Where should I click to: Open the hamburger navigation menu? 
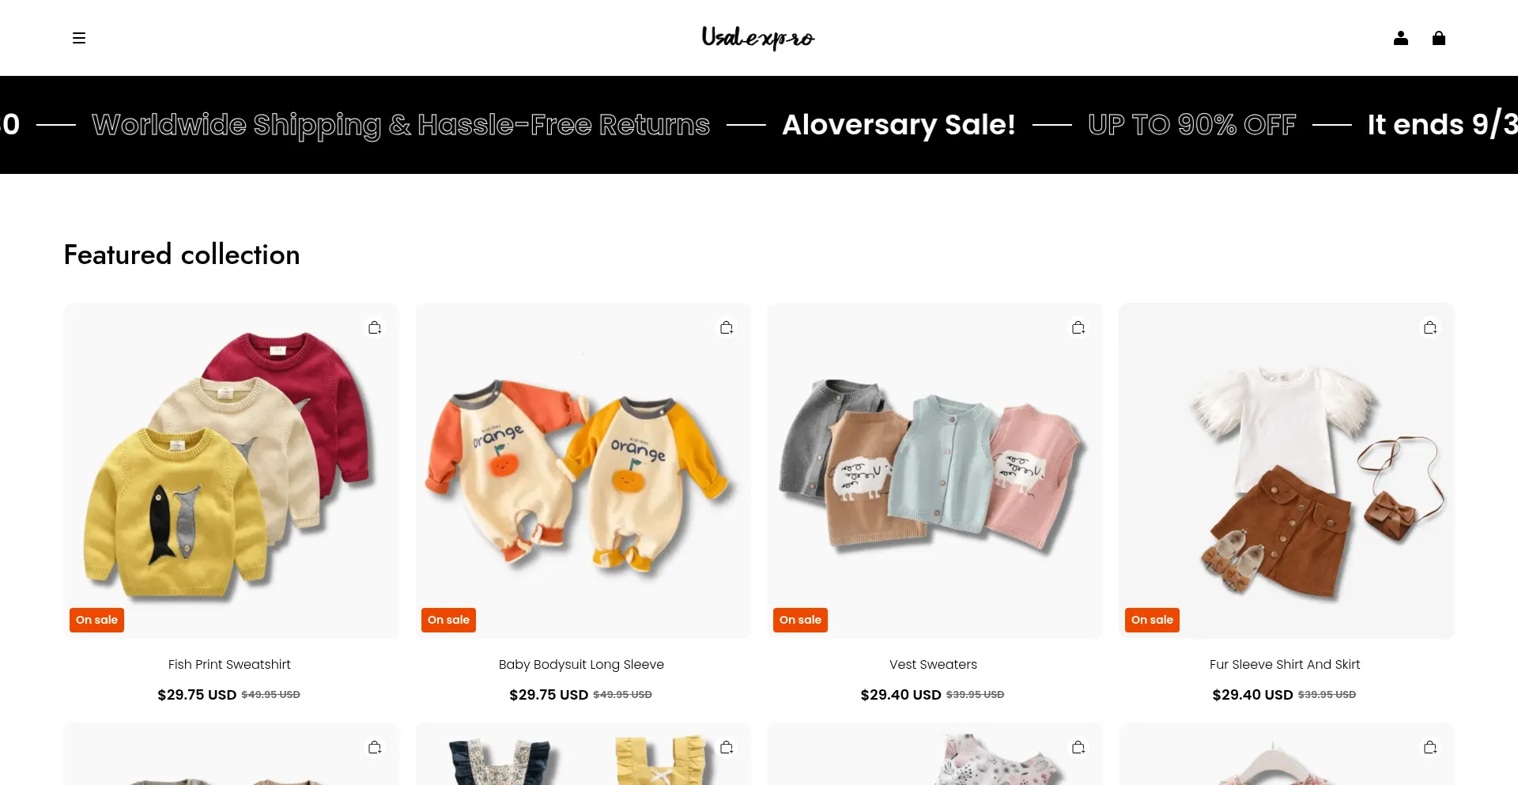point(79,38)
